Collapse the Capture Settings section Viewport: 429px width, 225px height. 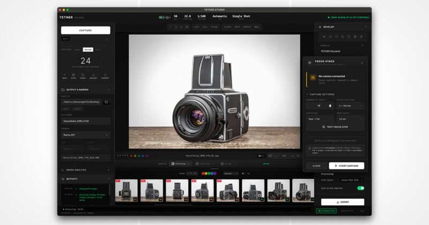pos(307,94)
